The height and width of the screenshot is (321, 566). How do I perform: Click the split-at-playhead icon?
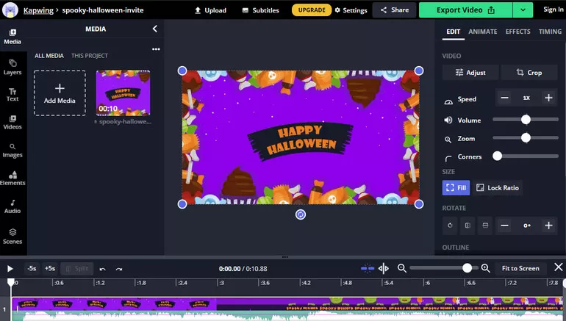pyautogui.click(x=384, y=268)
